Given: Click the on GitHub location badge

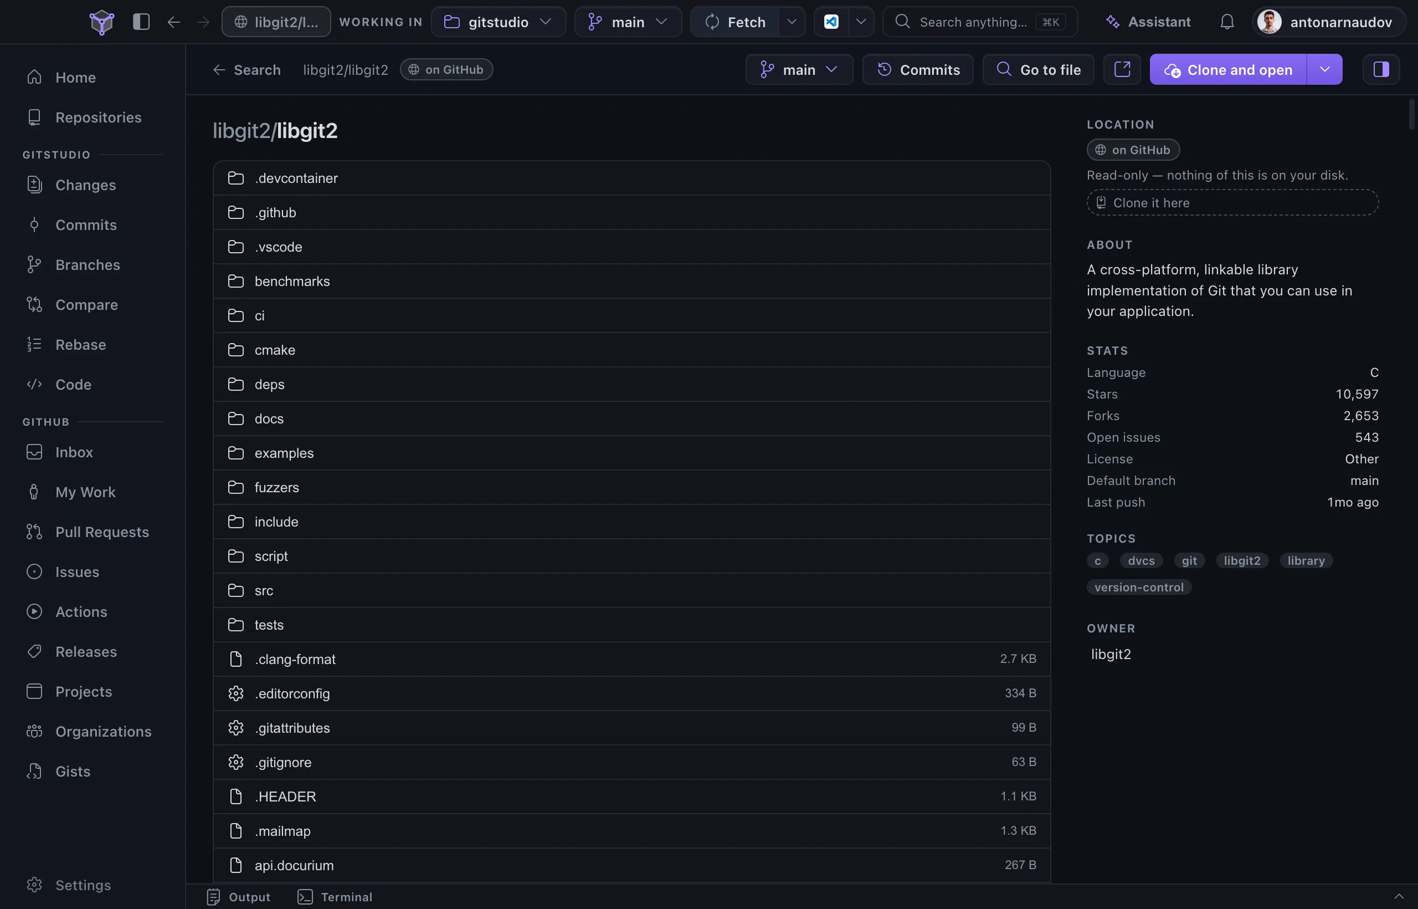Looking at the screenshot, I should click(x=1133, y=150).
